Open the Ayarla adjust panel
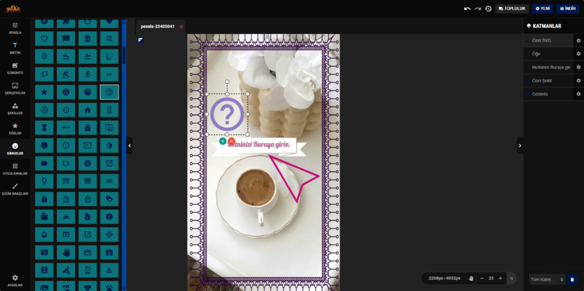 coord(15,28)
